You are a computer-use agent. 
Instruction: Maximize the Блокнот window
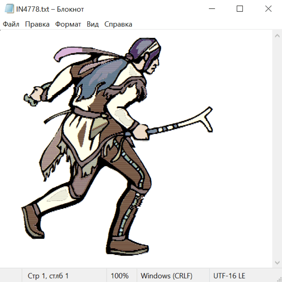point(240,9)
